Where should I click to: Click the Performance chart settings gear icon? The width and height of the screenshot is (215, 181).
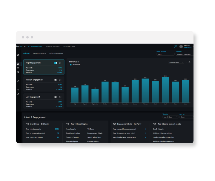click(x=189, y=62)
